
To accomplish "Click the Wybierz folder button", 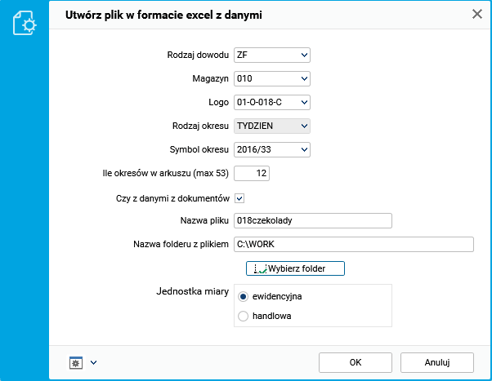I will click(x=295, y=268).
